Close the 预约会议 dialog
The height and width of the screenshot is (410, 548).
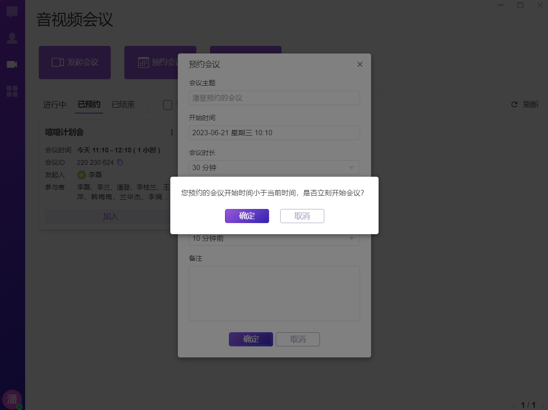[360, 65]
